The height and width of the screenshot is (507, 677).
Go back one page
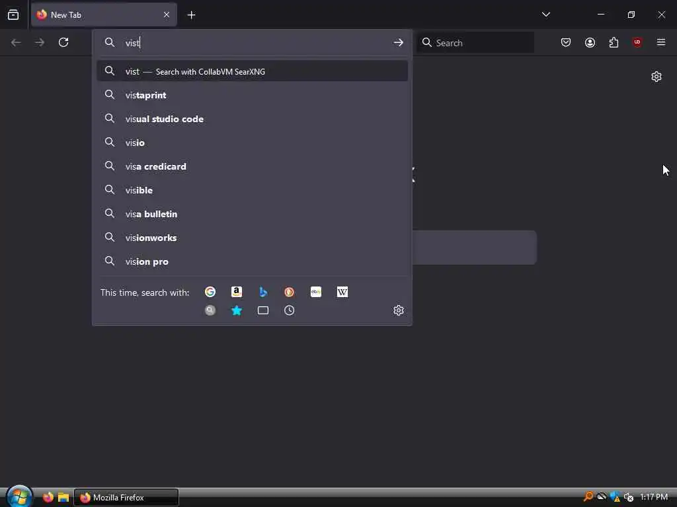(16, 42)
